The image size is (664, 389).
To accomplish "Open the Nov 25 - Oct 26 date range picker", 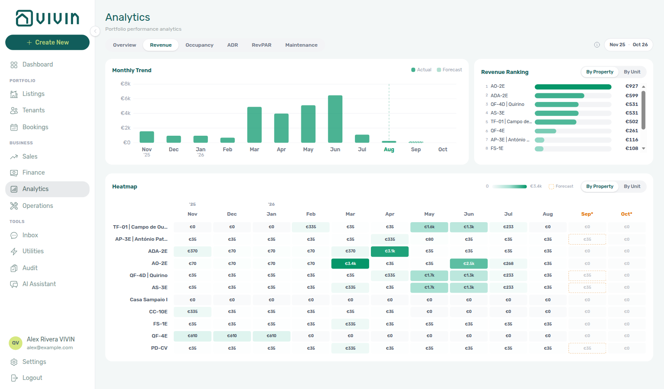I will [629, 45].
